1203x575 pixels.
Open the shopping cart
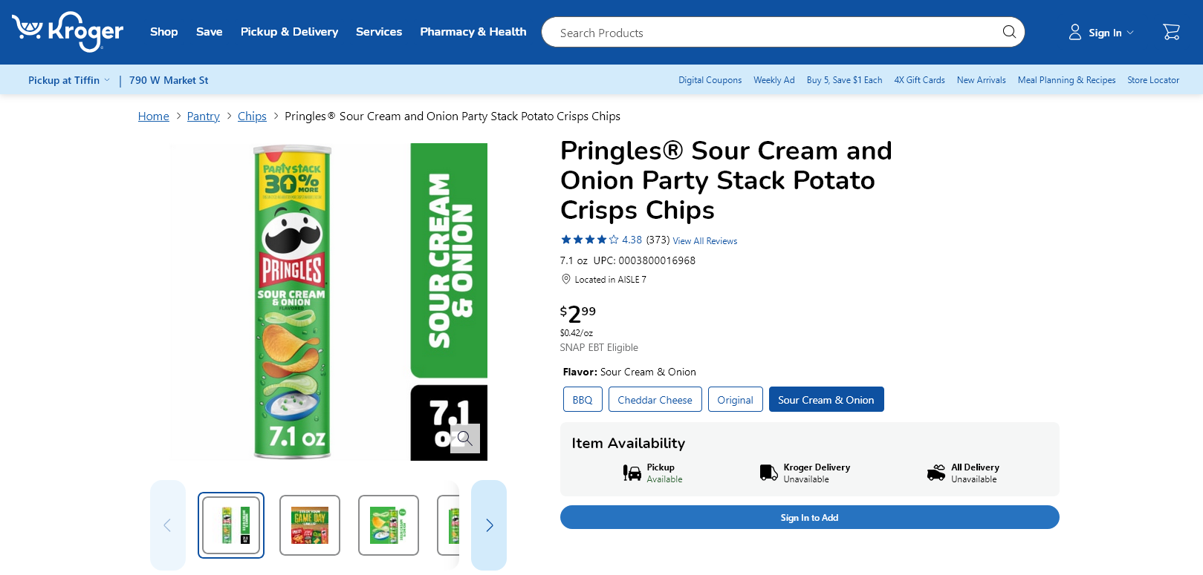1171,32
